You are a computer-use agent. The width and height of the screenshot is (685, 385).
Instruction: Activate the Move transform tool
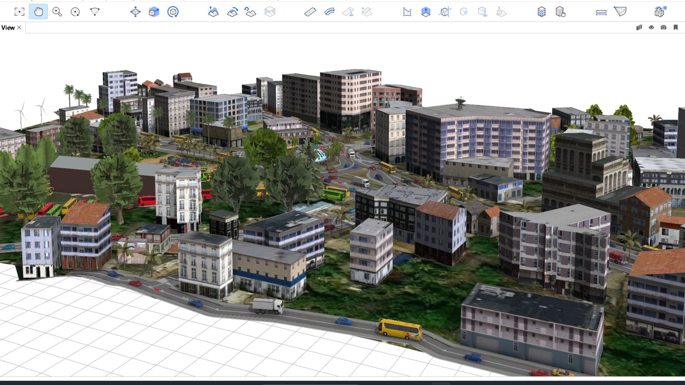(x=135, y=12)
